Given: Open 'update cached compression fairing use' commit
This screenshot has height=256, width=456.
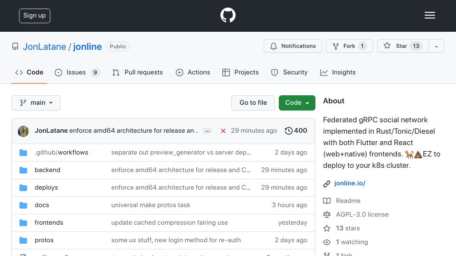Looking at the screenshot, I should click(x=170, y=223).
